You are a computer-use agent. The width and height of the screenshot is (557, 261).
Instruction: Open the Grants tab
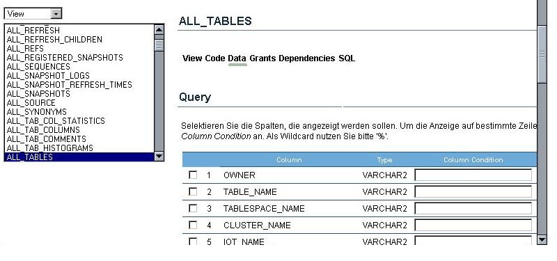pyautogui.click(x=262, y=58)
